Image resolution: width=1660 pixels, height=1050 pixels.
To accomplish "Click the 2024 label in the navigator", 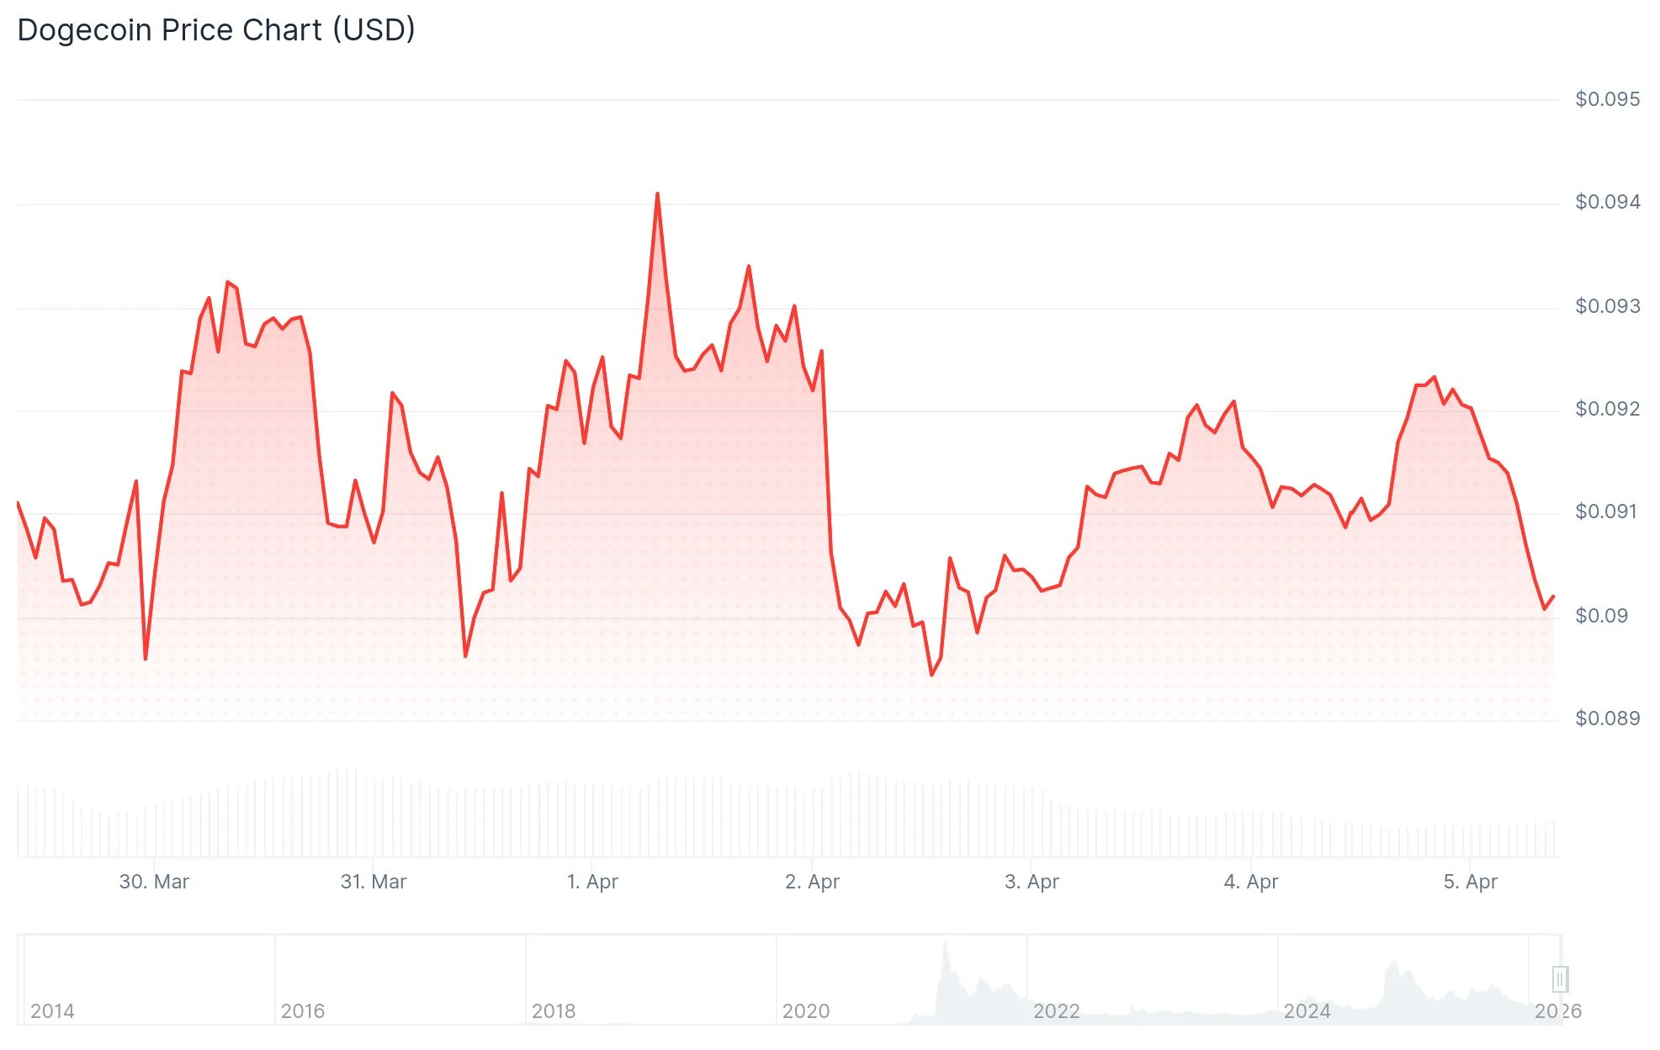I will (x=1307, y=1010).
